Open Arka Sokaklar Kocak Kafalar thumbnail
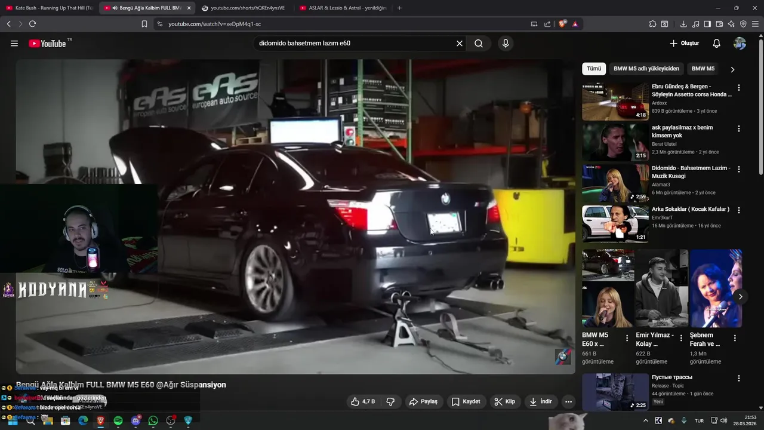 coord(615,224)
